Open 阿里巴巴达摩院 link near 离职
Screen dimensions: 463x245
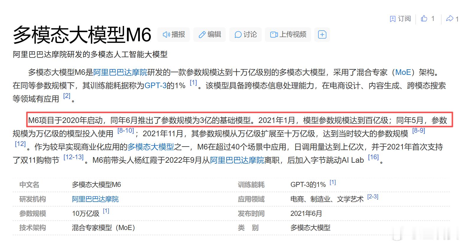[237, 160]
